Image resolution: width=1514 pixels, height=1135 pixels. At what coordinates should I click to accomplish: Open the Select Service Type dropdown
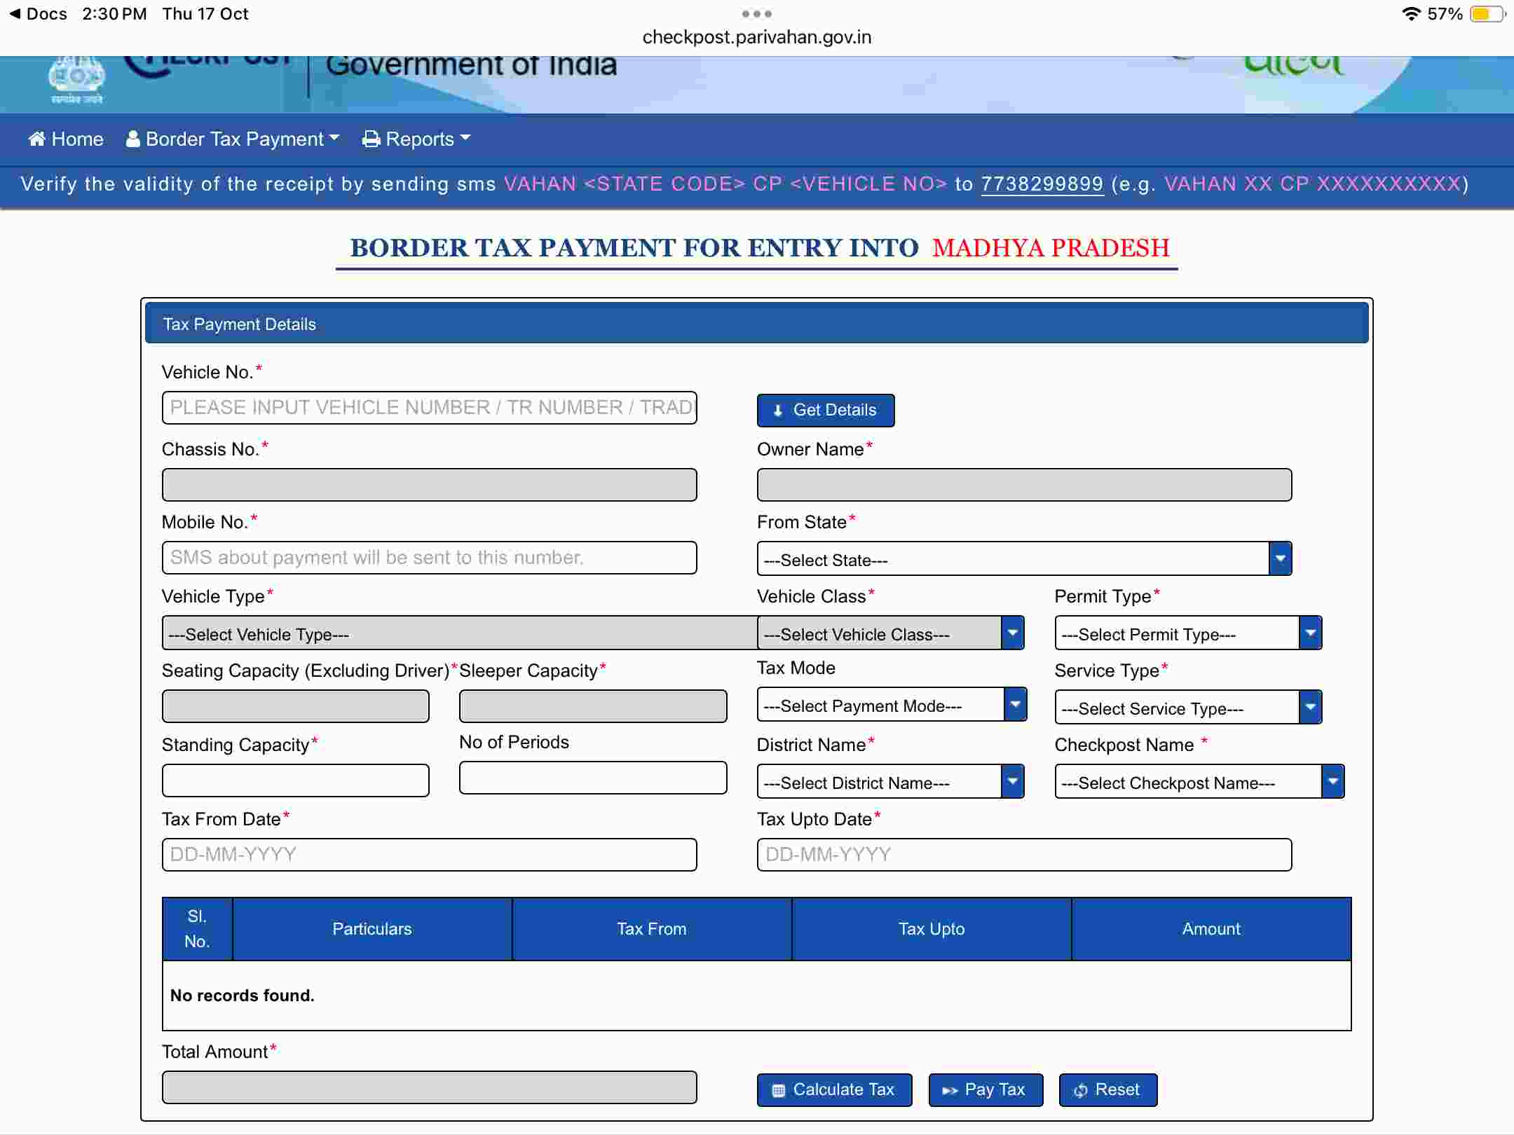pos(1188,708)
